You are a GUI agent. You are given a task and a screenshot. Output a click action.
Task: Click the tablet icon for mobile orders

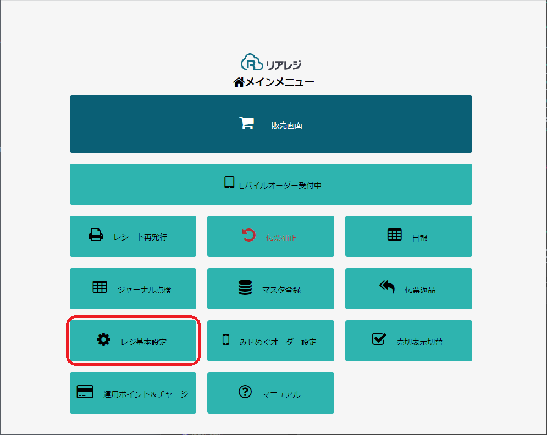229,183
